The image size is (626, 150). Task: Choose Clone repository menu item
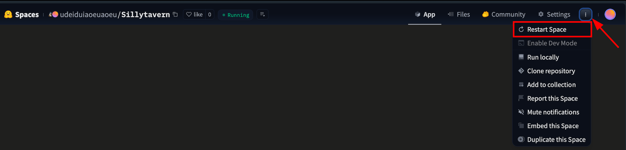tap(552, 71)
